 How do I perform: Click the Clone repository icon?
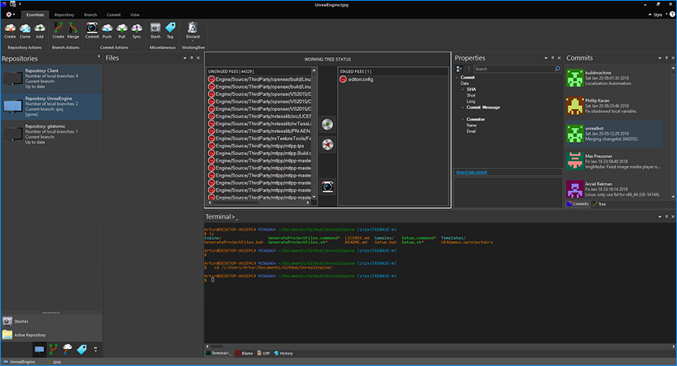[26, 29]
